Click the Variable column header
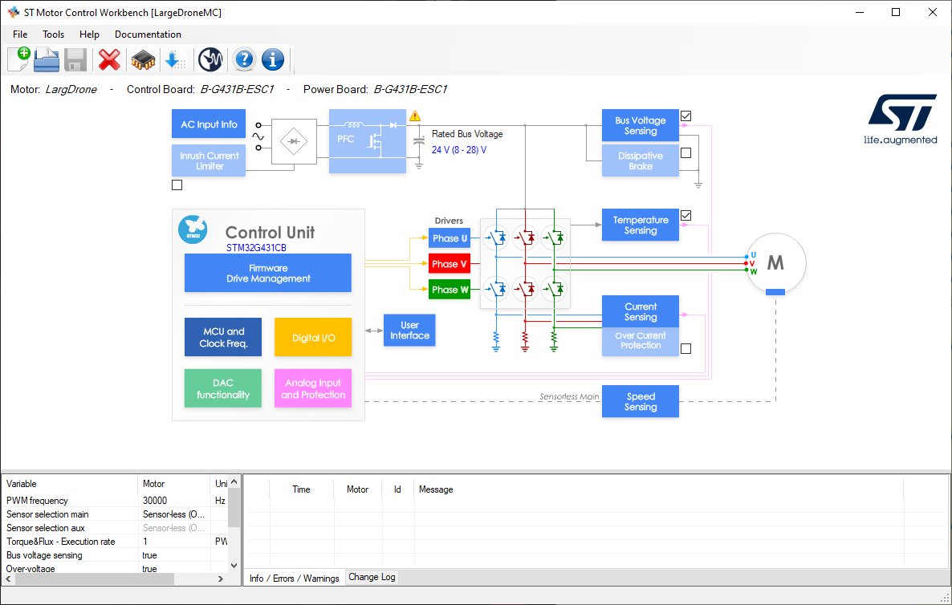This screenshot has height=605, width=952. click(x=70, y=484)
